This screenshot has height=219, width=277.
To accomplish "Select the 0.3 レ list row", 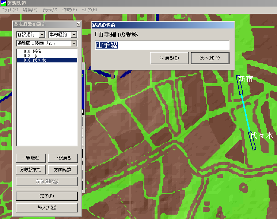I will [x=47, y=56].
